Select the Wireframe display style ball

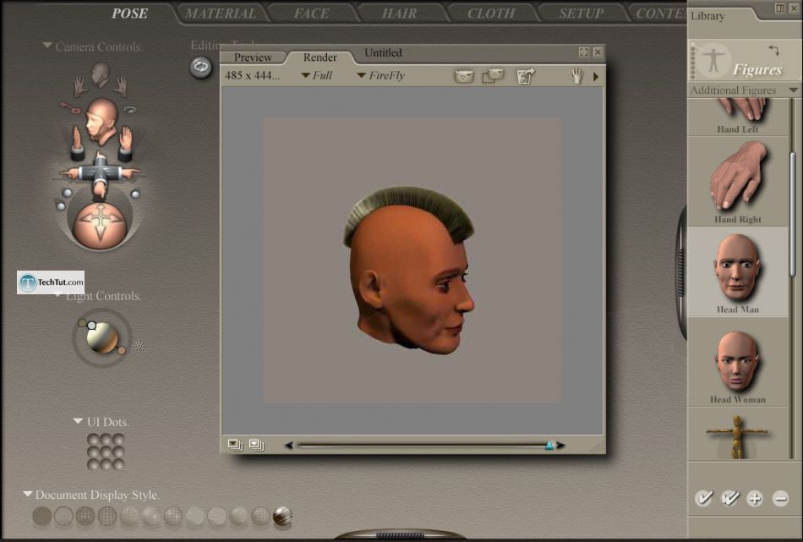85,516
